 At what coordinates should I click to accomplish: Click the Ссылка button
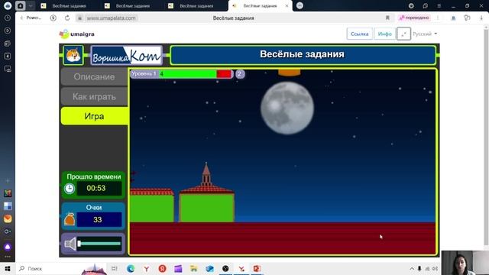[360, 34]
